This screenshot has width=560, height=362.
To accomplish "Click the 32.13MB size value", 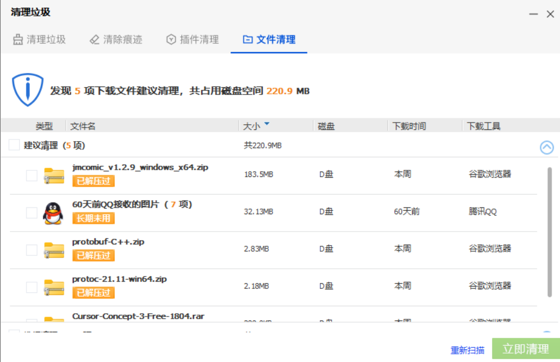I will (259, 212).
